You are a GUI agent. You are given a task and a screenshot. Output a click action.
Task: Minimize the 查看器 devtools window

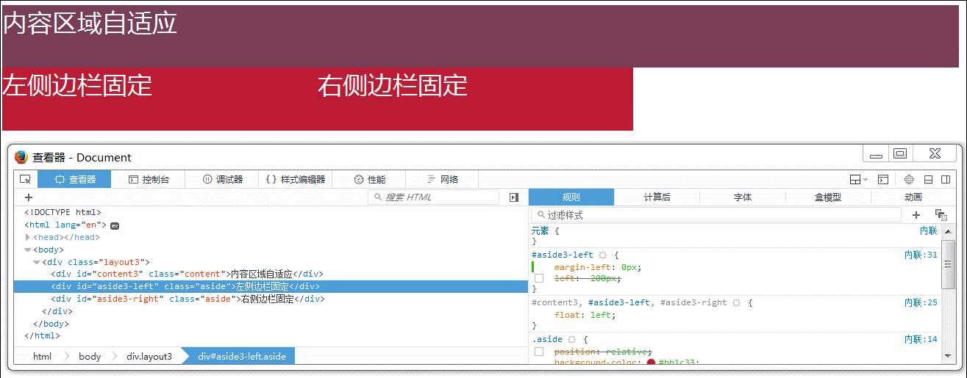[x=876, y=153]
